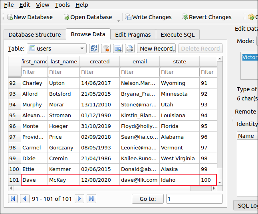Click the Revert Changes button
This screenshot has width=258, height=214.
tap(206, 17)
